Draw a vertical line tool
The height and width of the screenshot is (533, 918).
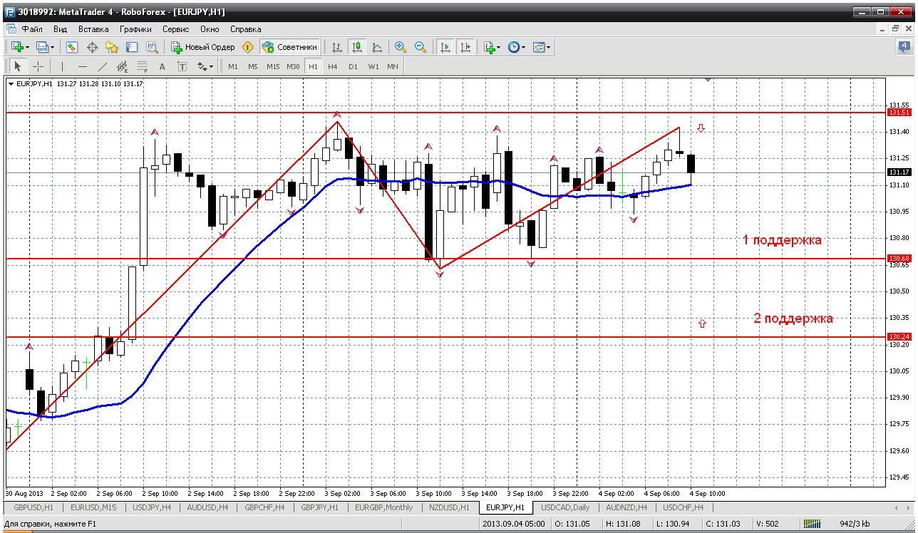coord(63,66)
